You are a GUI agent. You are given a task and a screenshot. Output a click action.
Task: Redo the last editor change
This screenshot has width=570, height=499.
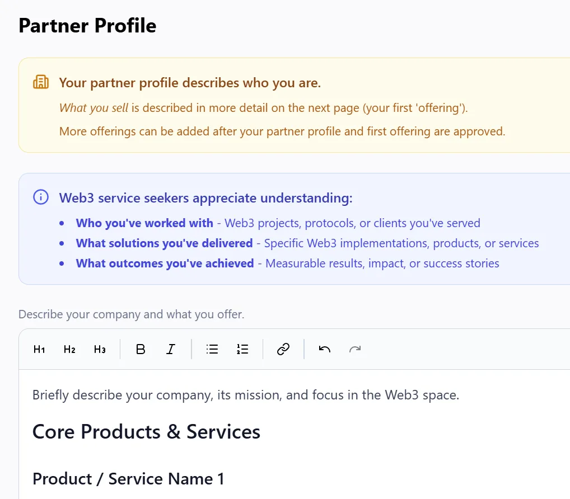click(x=355, y=350)
